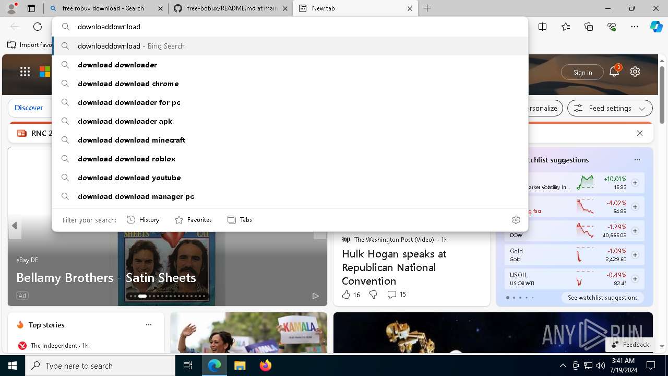Open the Windows Start menu

(13, 366)
